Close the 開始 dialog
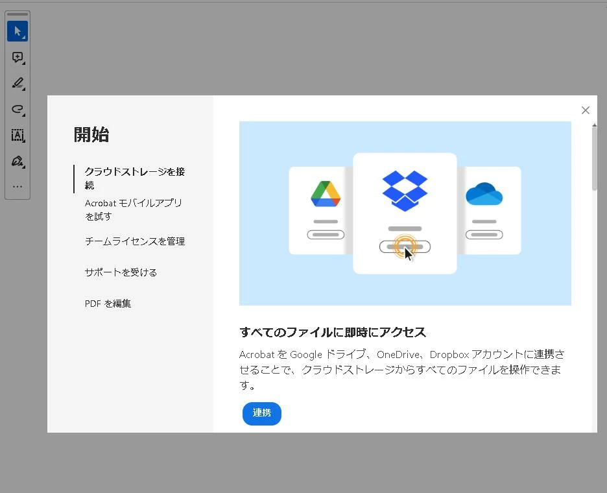This screenshot has height=493, width=607. coord(586,110)
